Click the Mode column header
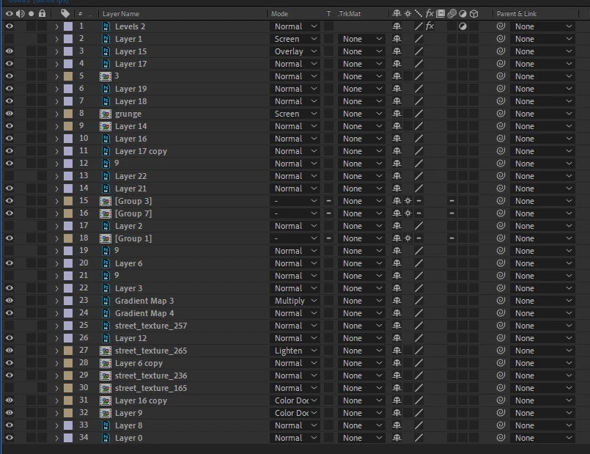 [x=279, y=14]
